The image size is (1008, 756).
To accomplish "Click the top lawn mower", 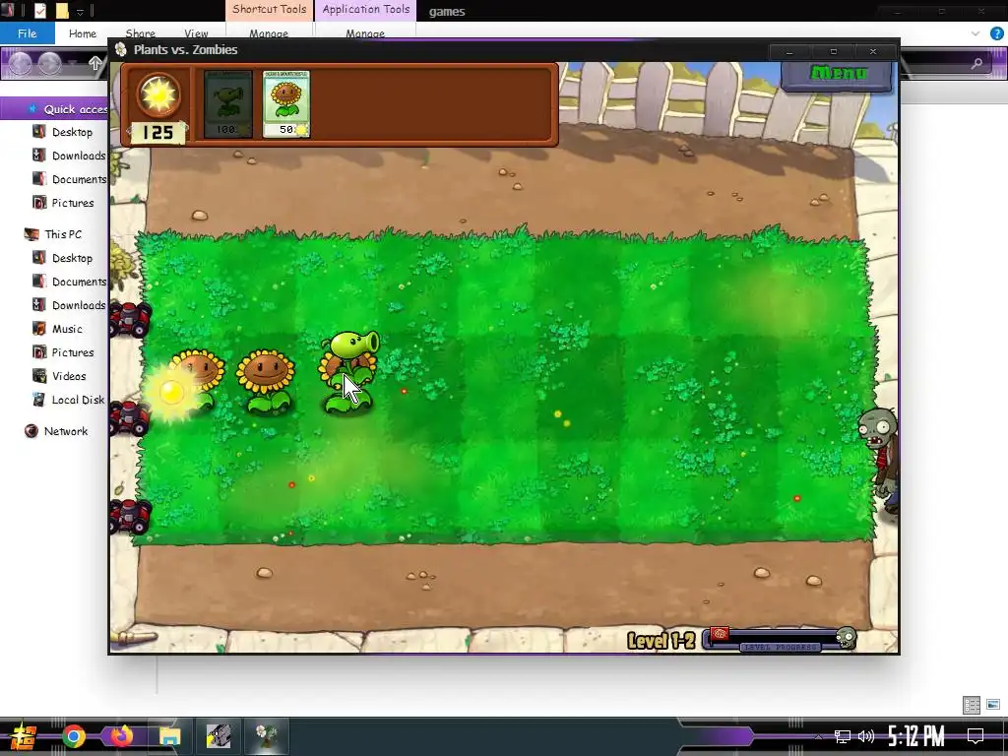I will 130,319.
